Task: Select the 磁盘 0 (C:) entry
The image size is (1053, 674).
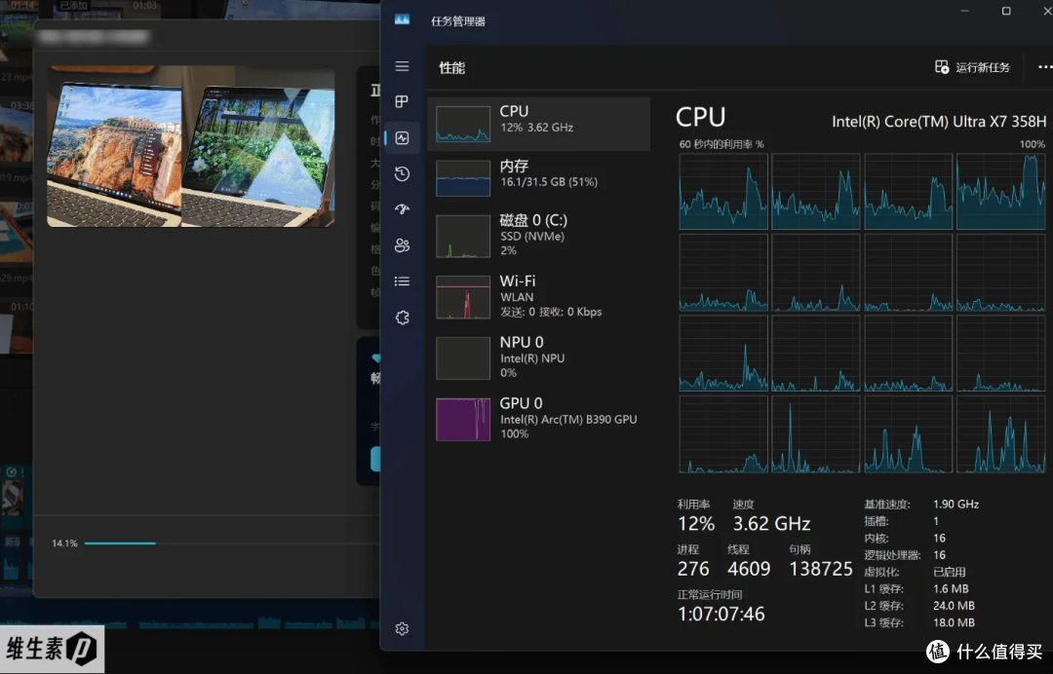Action: [538, 236]
